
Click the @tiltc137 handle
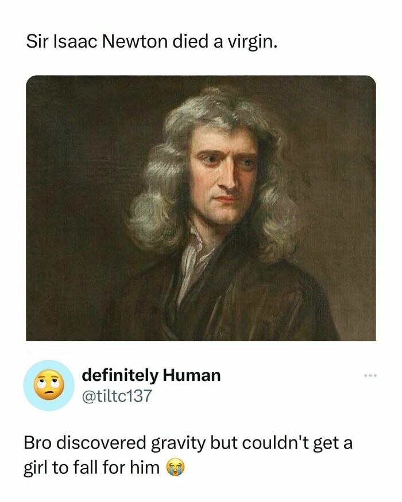pyautogui.click(x=117, y=396)
